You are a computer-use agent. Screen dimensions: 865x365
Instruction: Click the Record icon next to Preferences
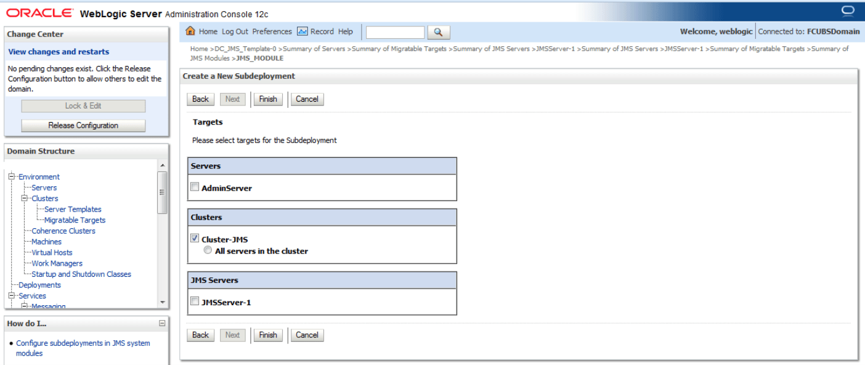coord(303,31)
